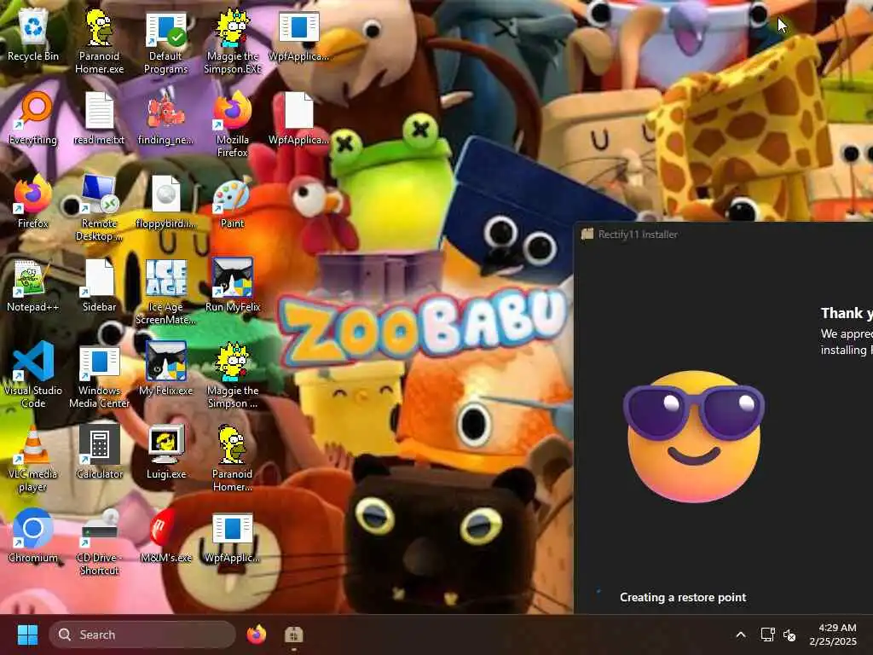Expand the hidden system tray icons chevron
Screen dimensions: 873x655
coord(741,635)
